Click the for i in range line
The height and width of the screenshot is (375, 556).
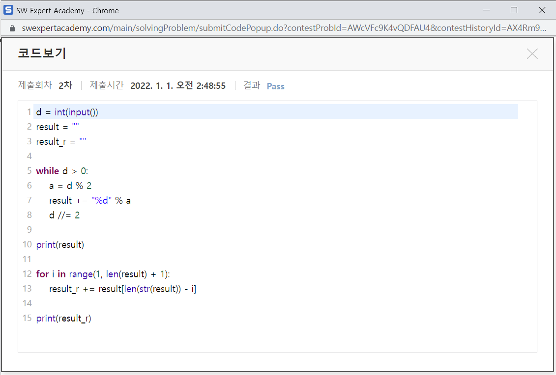103,274
